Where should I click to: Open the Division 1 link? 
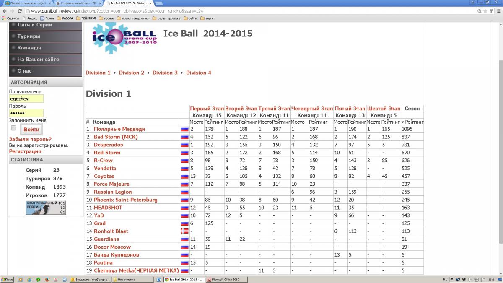pos(98,73)
